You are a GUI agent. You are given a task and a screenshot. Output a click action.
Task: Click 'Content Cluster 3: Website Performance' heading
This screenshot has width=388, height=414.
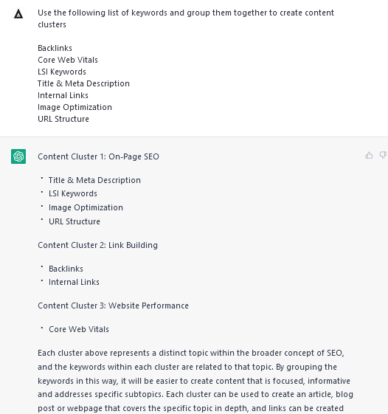coord(114,306)
